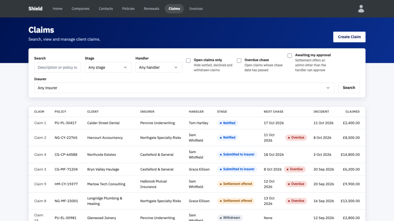Open Claim 8 entry
The height and width of the screenshot is (221, 394).
click(x=40, y=201)
